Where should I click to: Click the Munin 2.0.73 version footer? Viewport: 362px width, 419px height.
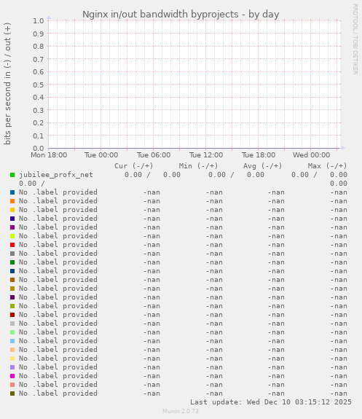pyautogui.click(x=181, y=411)
